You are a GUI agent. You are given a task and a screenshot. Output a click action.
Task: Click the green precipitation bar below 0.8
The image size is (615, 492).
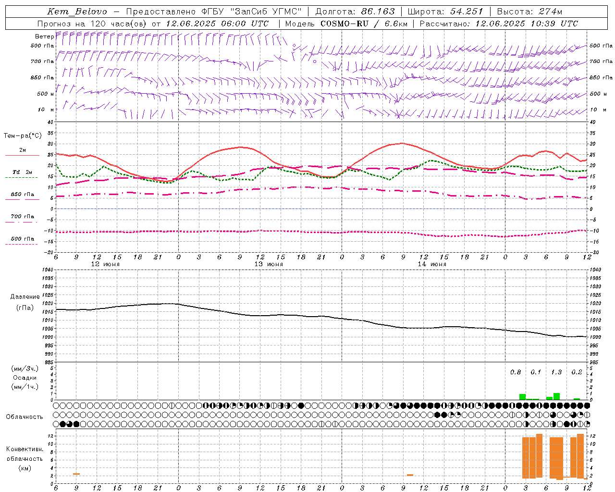coord(522,397)
